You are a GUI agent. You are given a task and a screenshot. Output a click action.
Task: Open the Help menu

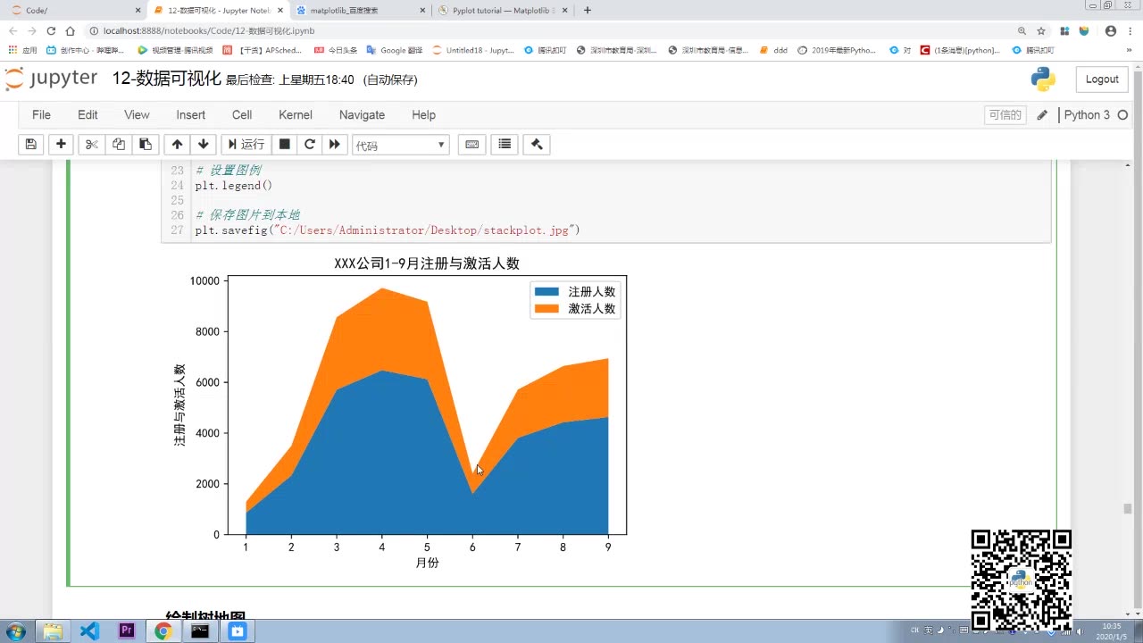[423, 115]
